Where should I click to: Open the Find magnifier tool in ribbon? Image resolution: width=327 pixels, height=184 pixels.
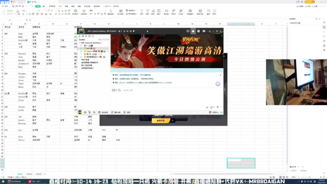tap(208, 11)
